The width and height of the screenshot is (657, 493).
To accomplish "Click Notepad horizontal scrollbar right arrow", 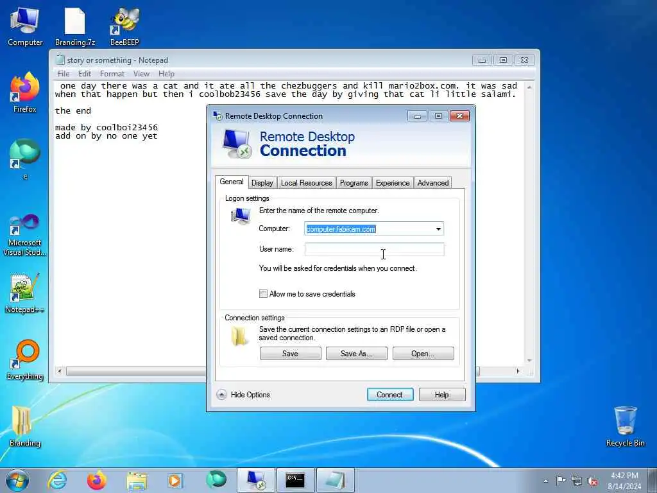I will point(518,371).
